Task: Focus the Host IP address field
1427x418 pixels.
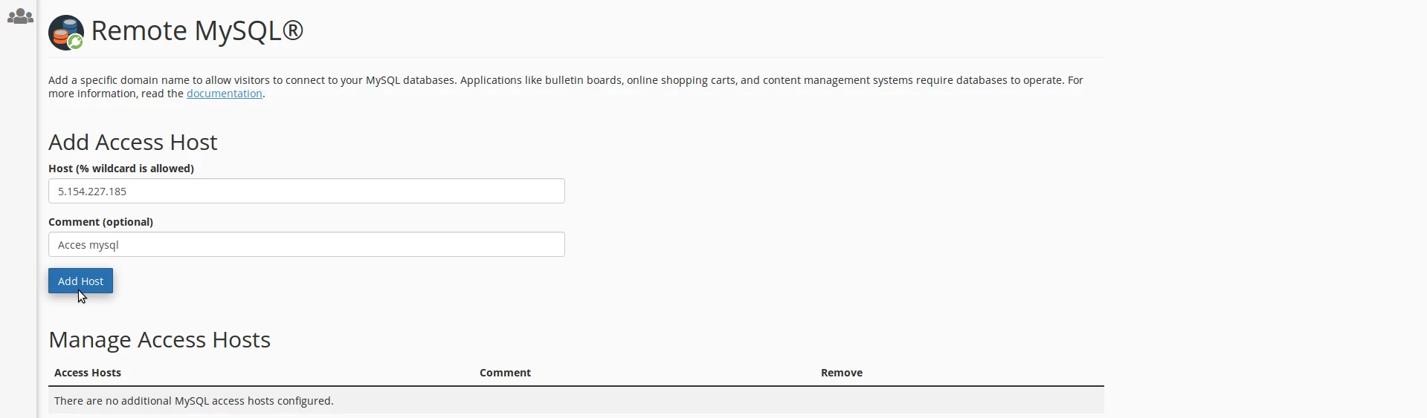Action: (x=306, y=192)
